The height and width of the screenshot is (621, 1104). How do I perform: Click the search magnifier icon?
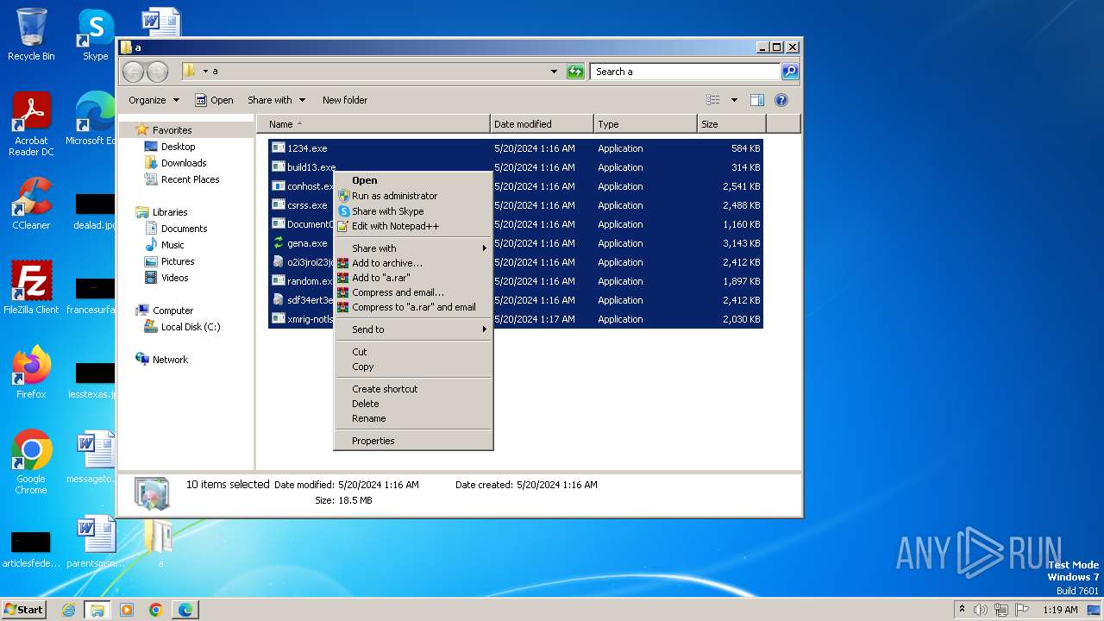[x=789, y=72]
